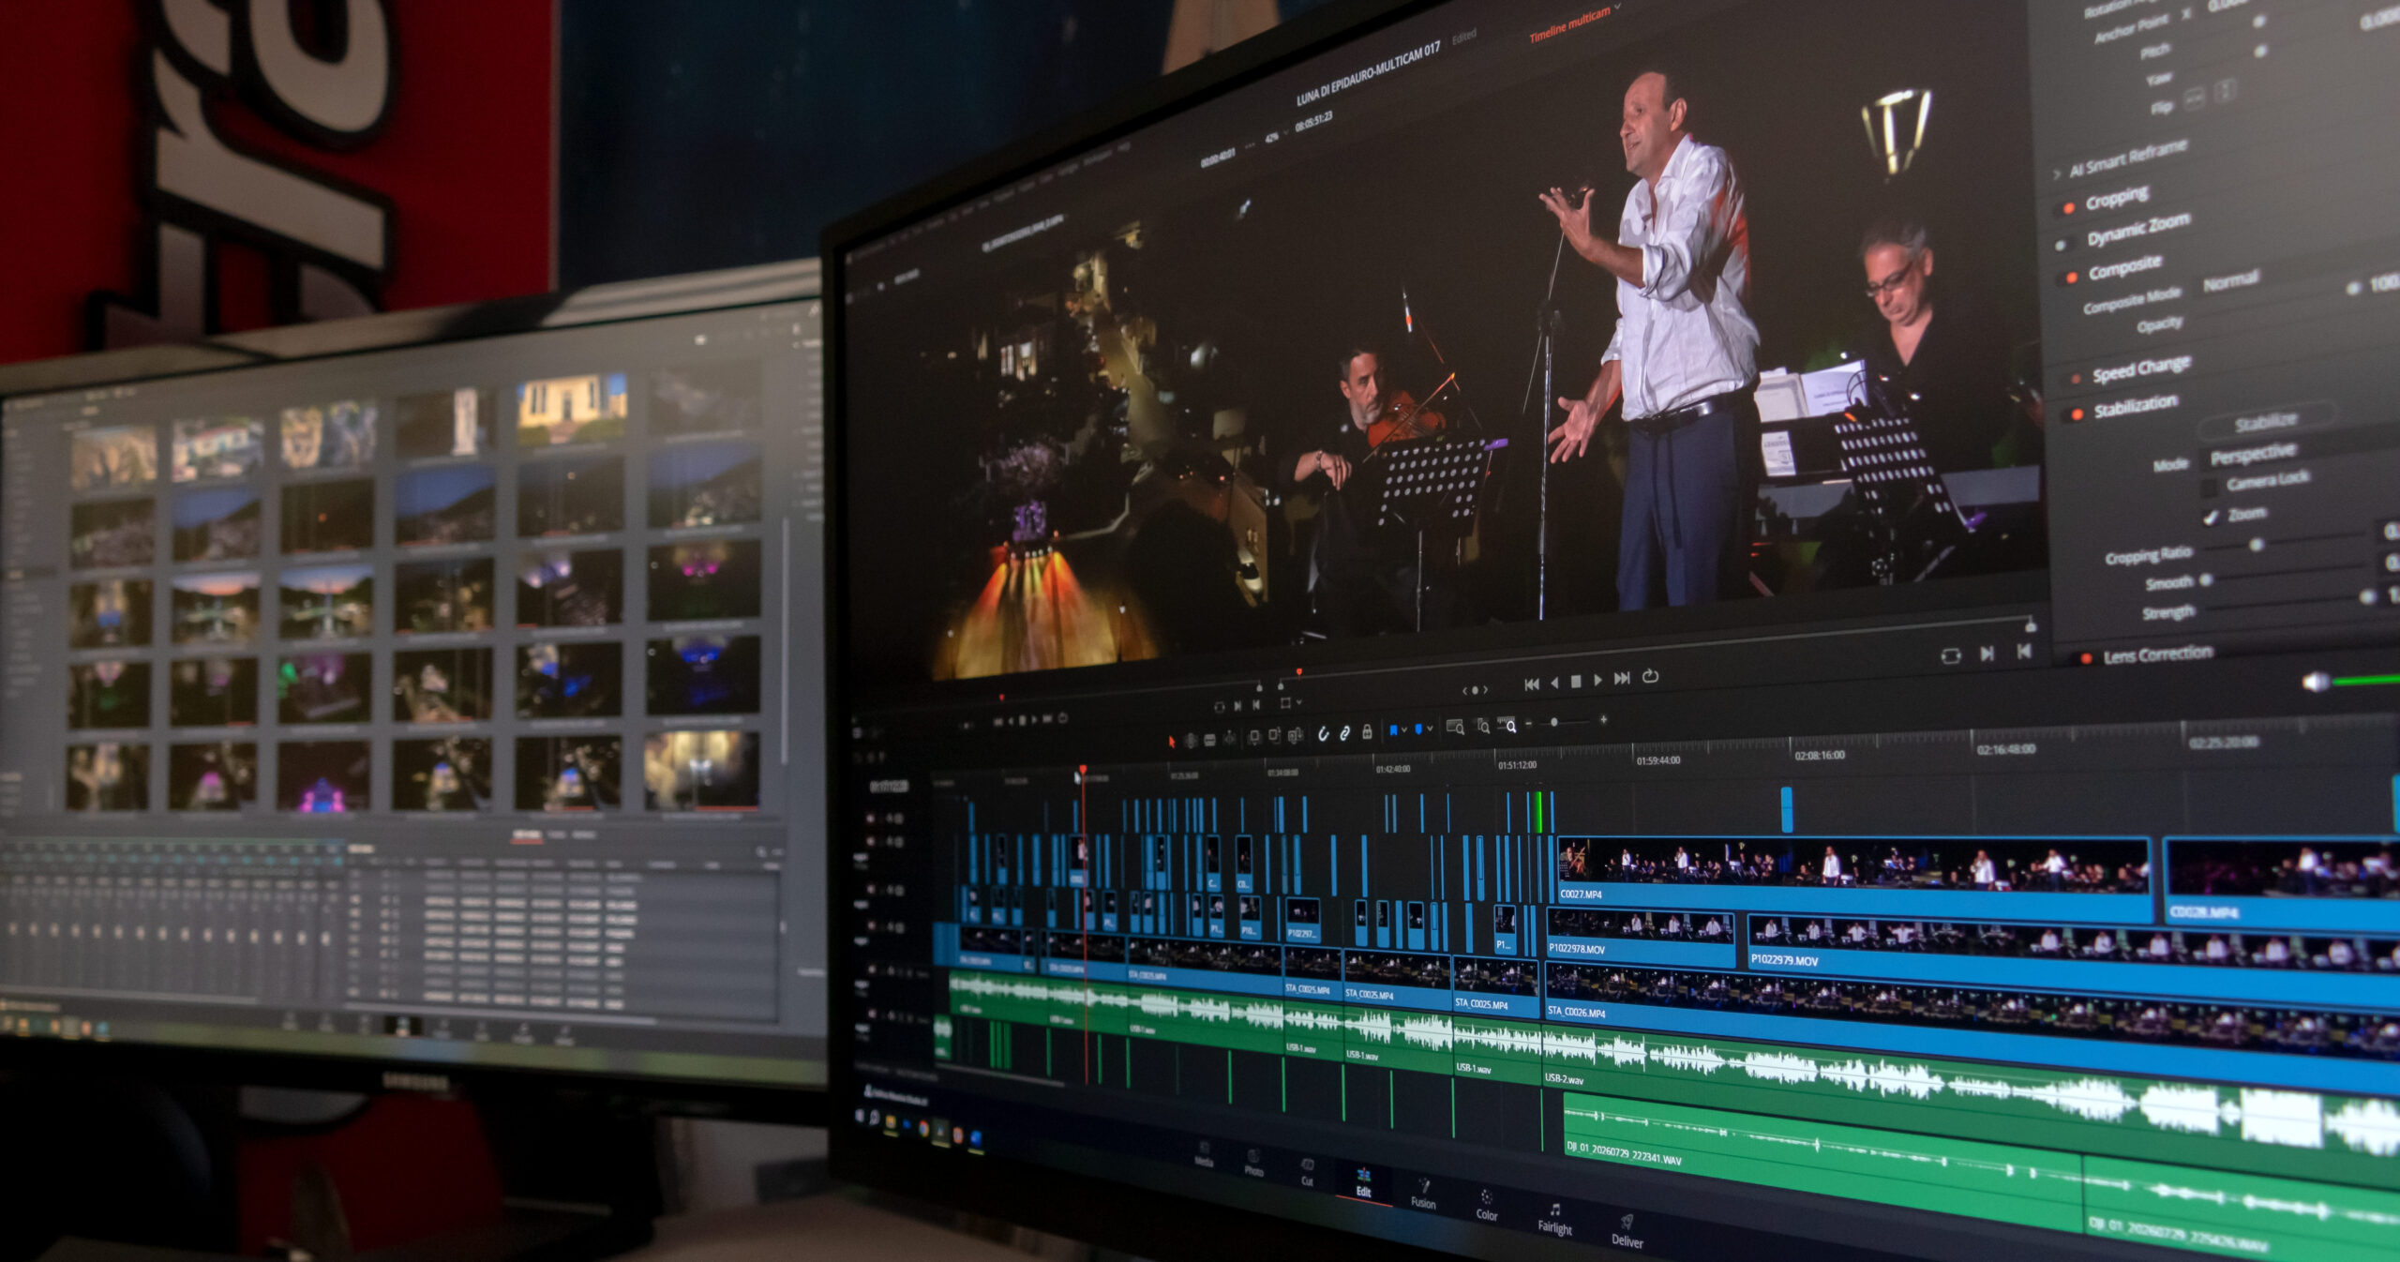Click the Cropping Ratio slider handle
2400x1262 pixels.
2257,545
